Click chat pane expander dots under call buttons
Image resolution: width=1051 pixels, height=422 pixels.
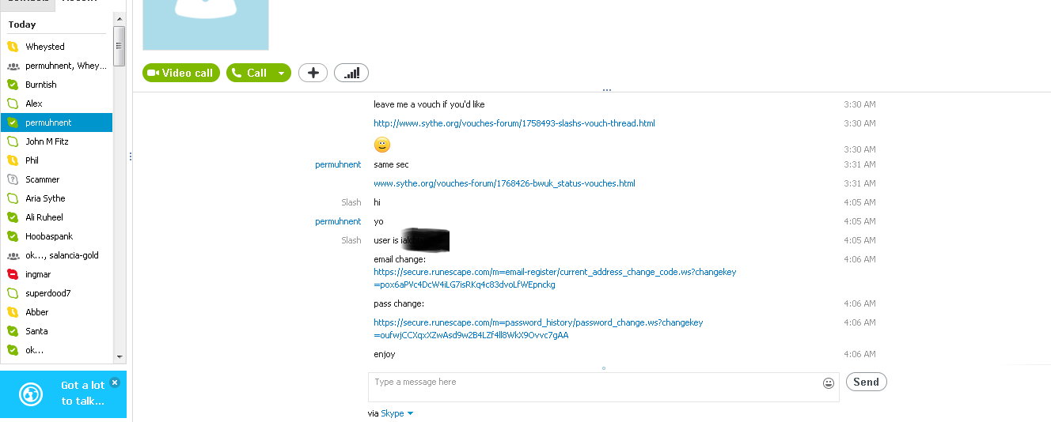click(x=607, y=90)
